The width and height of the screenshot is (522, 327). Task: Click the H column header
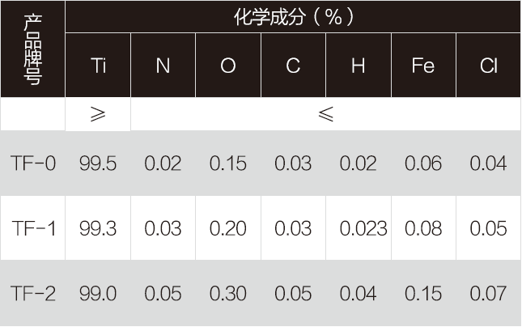[x=359, y=66]
